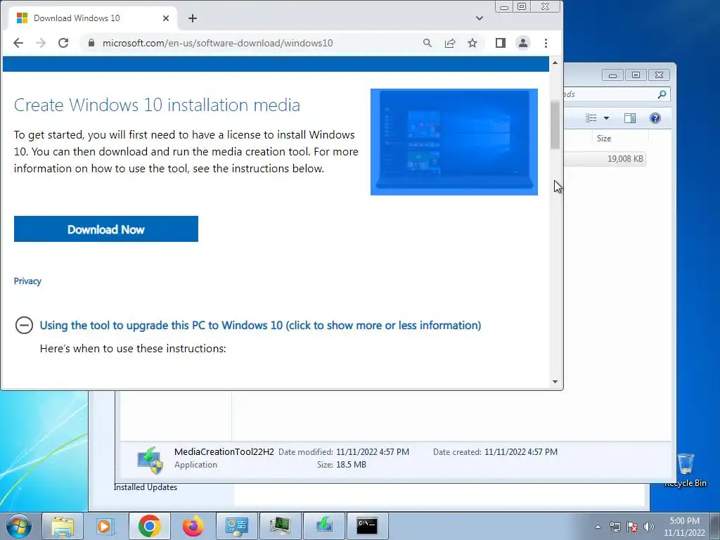The image size is (720, 540).
Task: Open the Chrome profile avatar
Action: [523, 43]
